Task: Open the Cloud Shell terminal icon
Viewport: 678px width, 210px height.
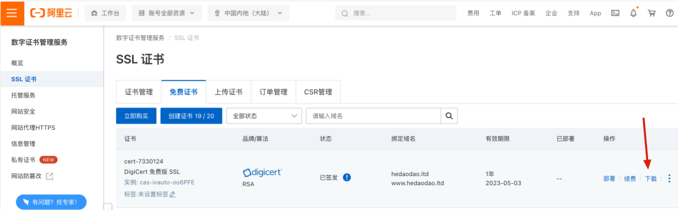Action: tap(615, 13)
